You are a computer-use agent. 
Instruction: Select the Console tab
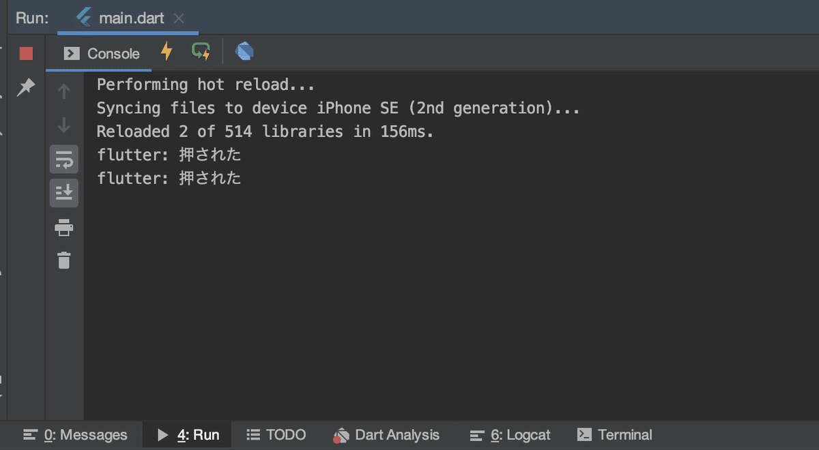click(x=102, y=54)
